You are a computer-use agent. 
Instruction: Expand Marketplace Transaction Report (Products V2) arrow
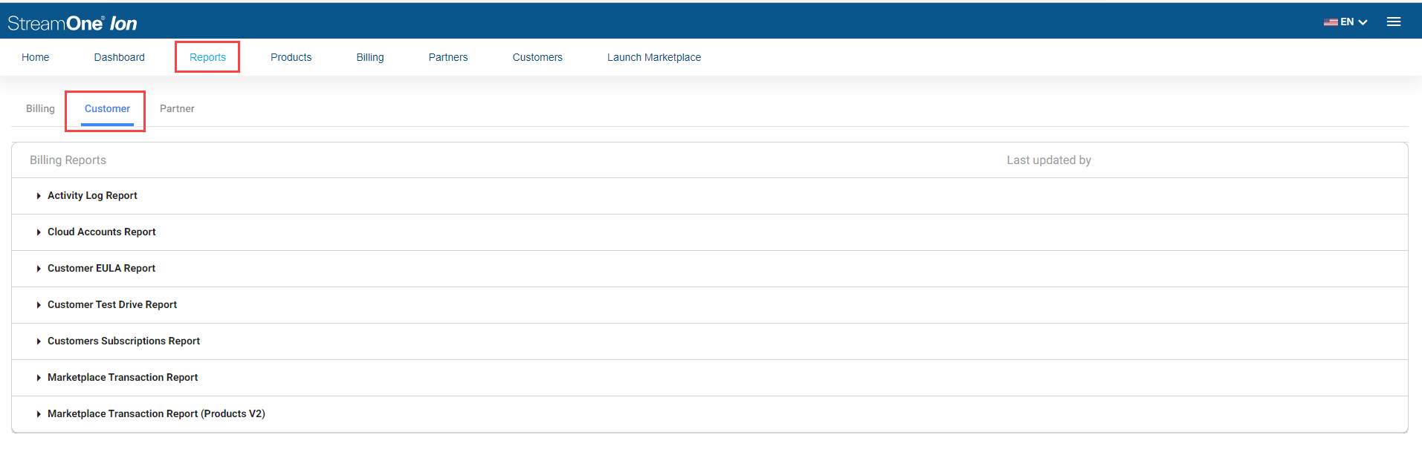[x=39, y=414]
